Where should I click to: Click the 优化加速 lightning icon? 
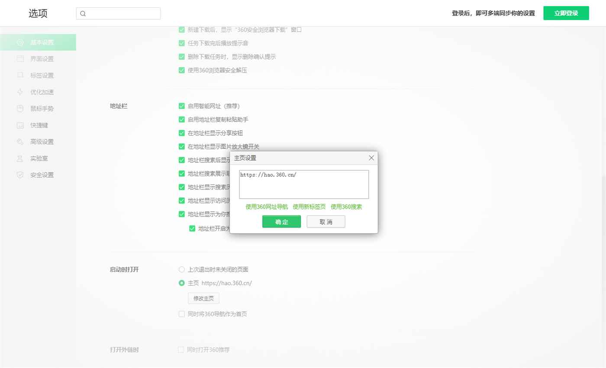[x=20, y=92]
